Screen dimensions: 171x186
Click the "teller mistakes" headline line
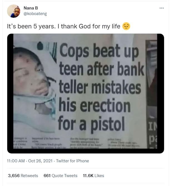coord(100,88)
